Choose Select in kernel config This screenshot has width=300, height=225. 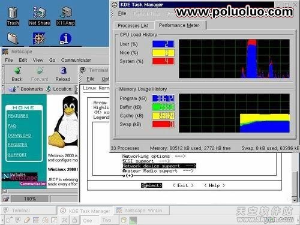tap(151, 185)
